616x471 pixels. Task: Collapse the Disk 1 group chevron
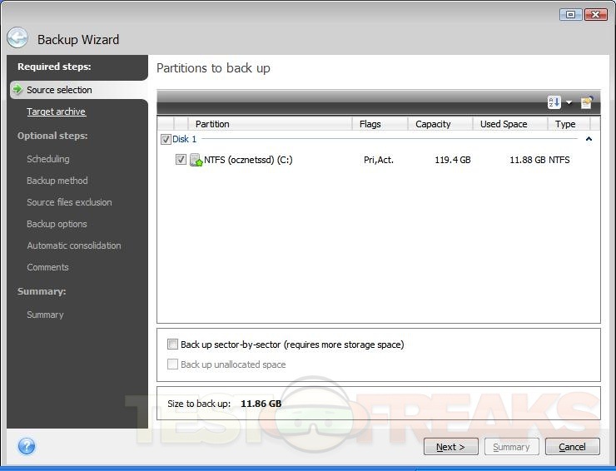tap(589, 139)
